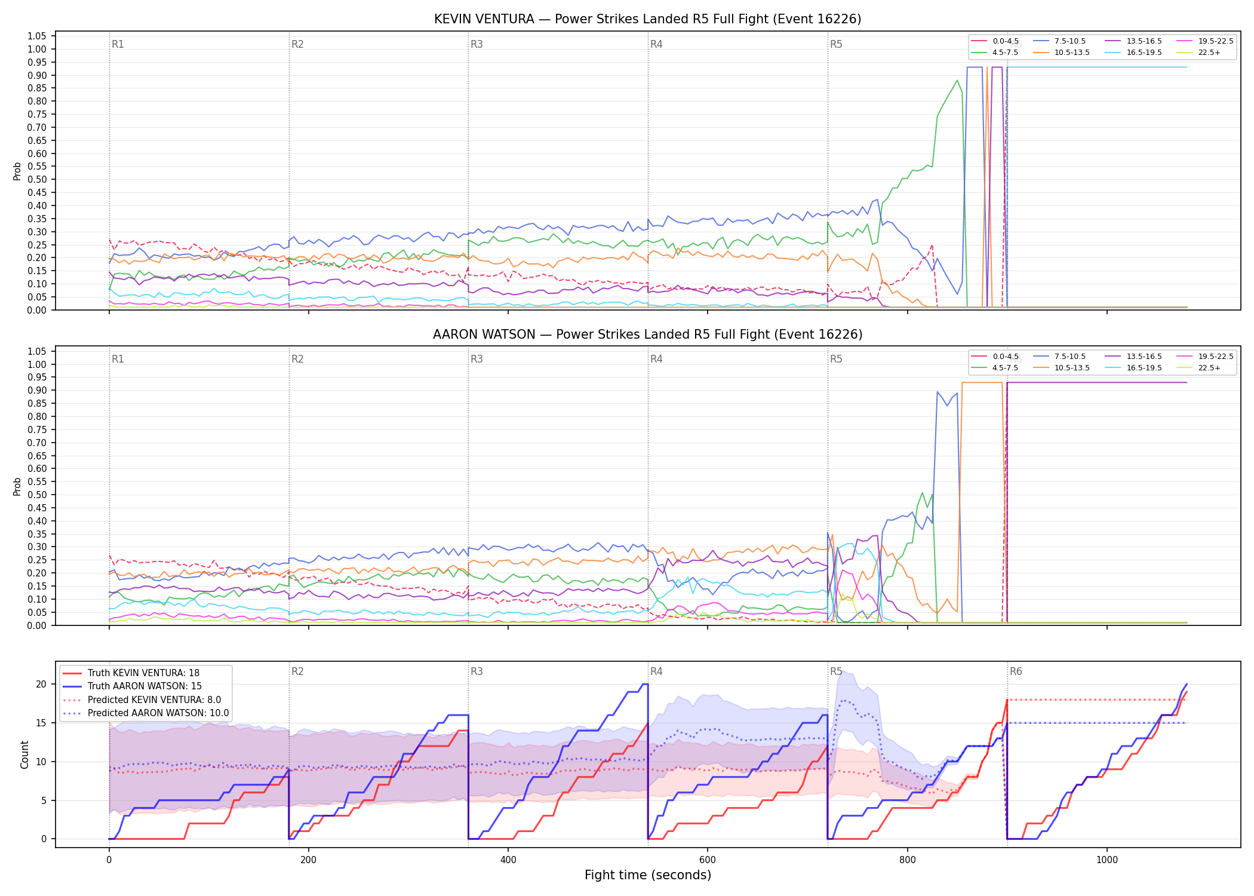This screenshot has width=1254, height=896.
Task: Click the Prob y-axis label on Ventura chart
Action: tap(17, 171)
